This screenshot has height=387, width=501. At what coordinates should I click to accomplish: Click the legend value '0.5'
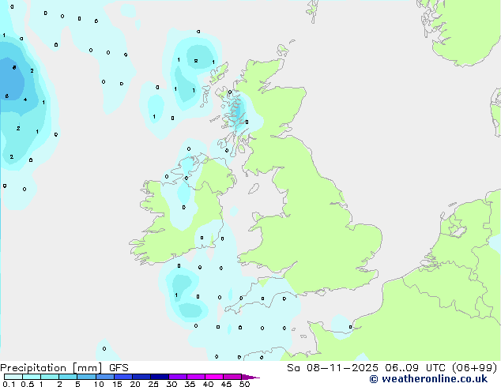point(28,384)
